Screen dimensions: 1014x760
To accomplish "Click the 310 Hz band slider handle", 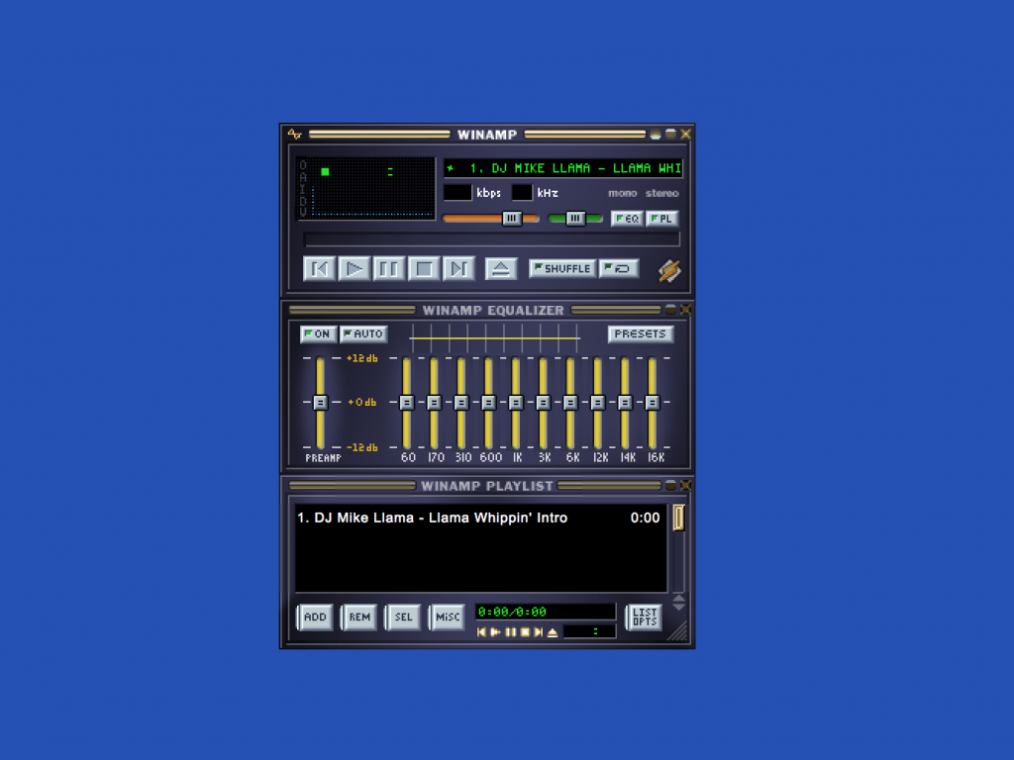I will coord(461,403).
